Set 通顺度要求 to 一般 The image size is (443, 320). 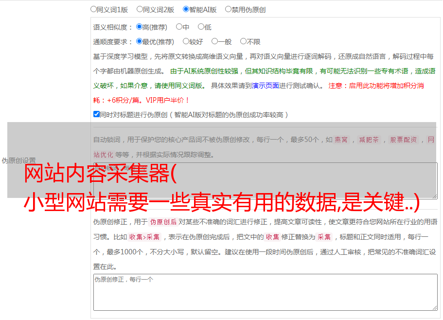(215, 41)
